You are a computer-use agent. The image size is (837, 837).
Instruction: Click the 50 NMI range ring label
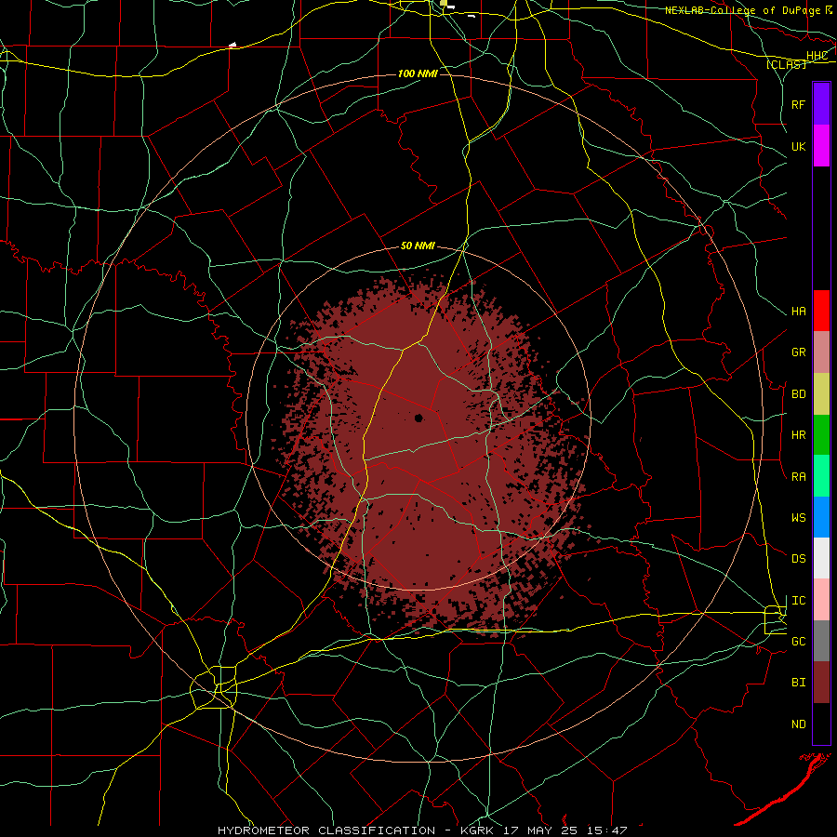[418, 246]
